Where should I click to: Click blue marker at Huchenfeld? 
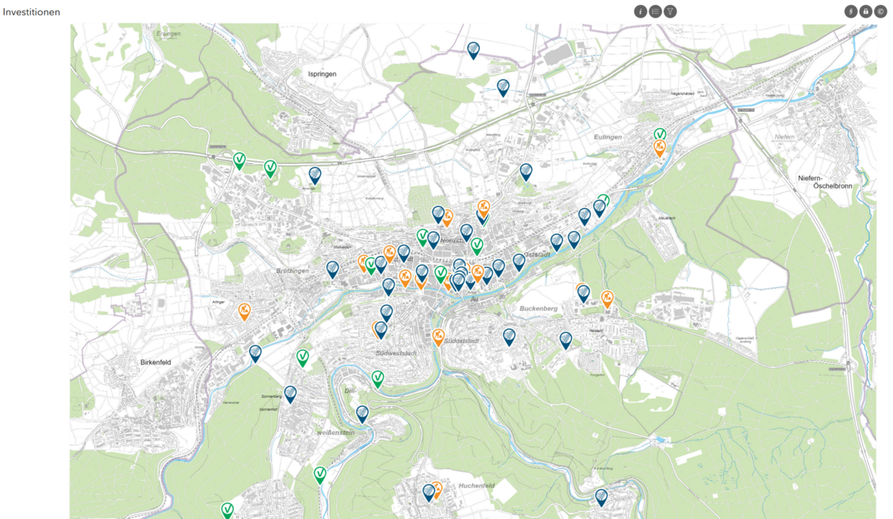428,492
